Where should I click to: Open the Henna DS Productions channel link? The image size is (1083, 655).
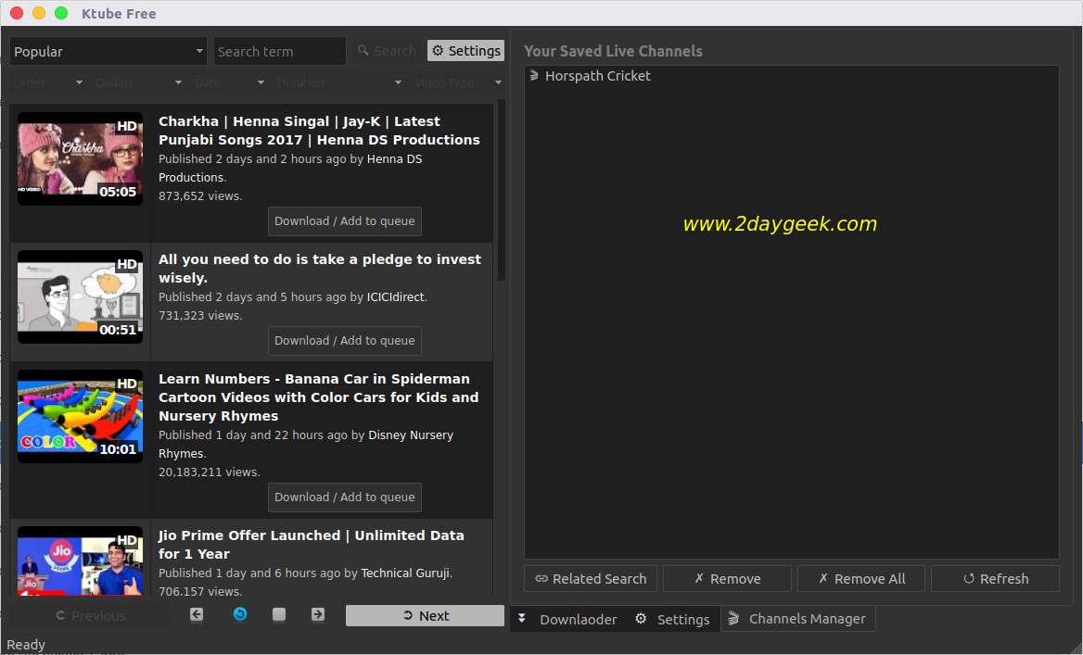291,169
